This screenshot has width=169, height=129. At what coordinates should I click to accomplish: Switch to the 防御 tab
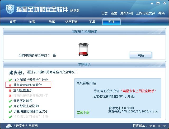[x=52, y=22]
